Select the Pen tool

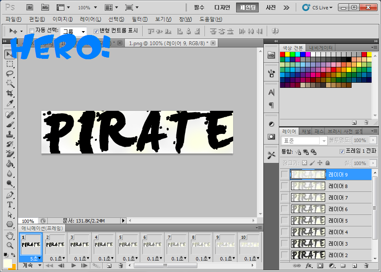click(x=10, y=195)
